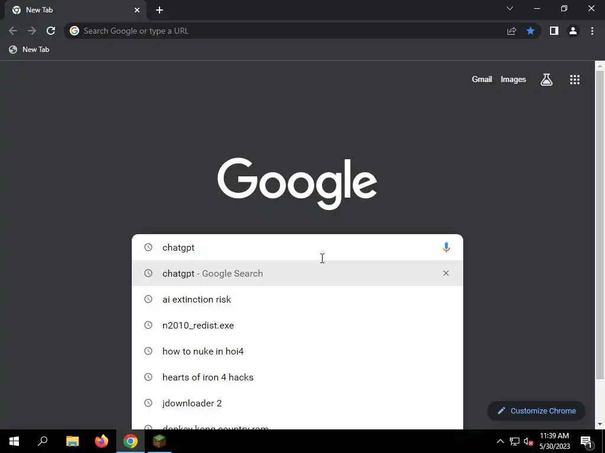Viewport: 605px width, 453px height.
Task: Select the jdownloader 2 suggestion
Action: (x=297, y=403)
